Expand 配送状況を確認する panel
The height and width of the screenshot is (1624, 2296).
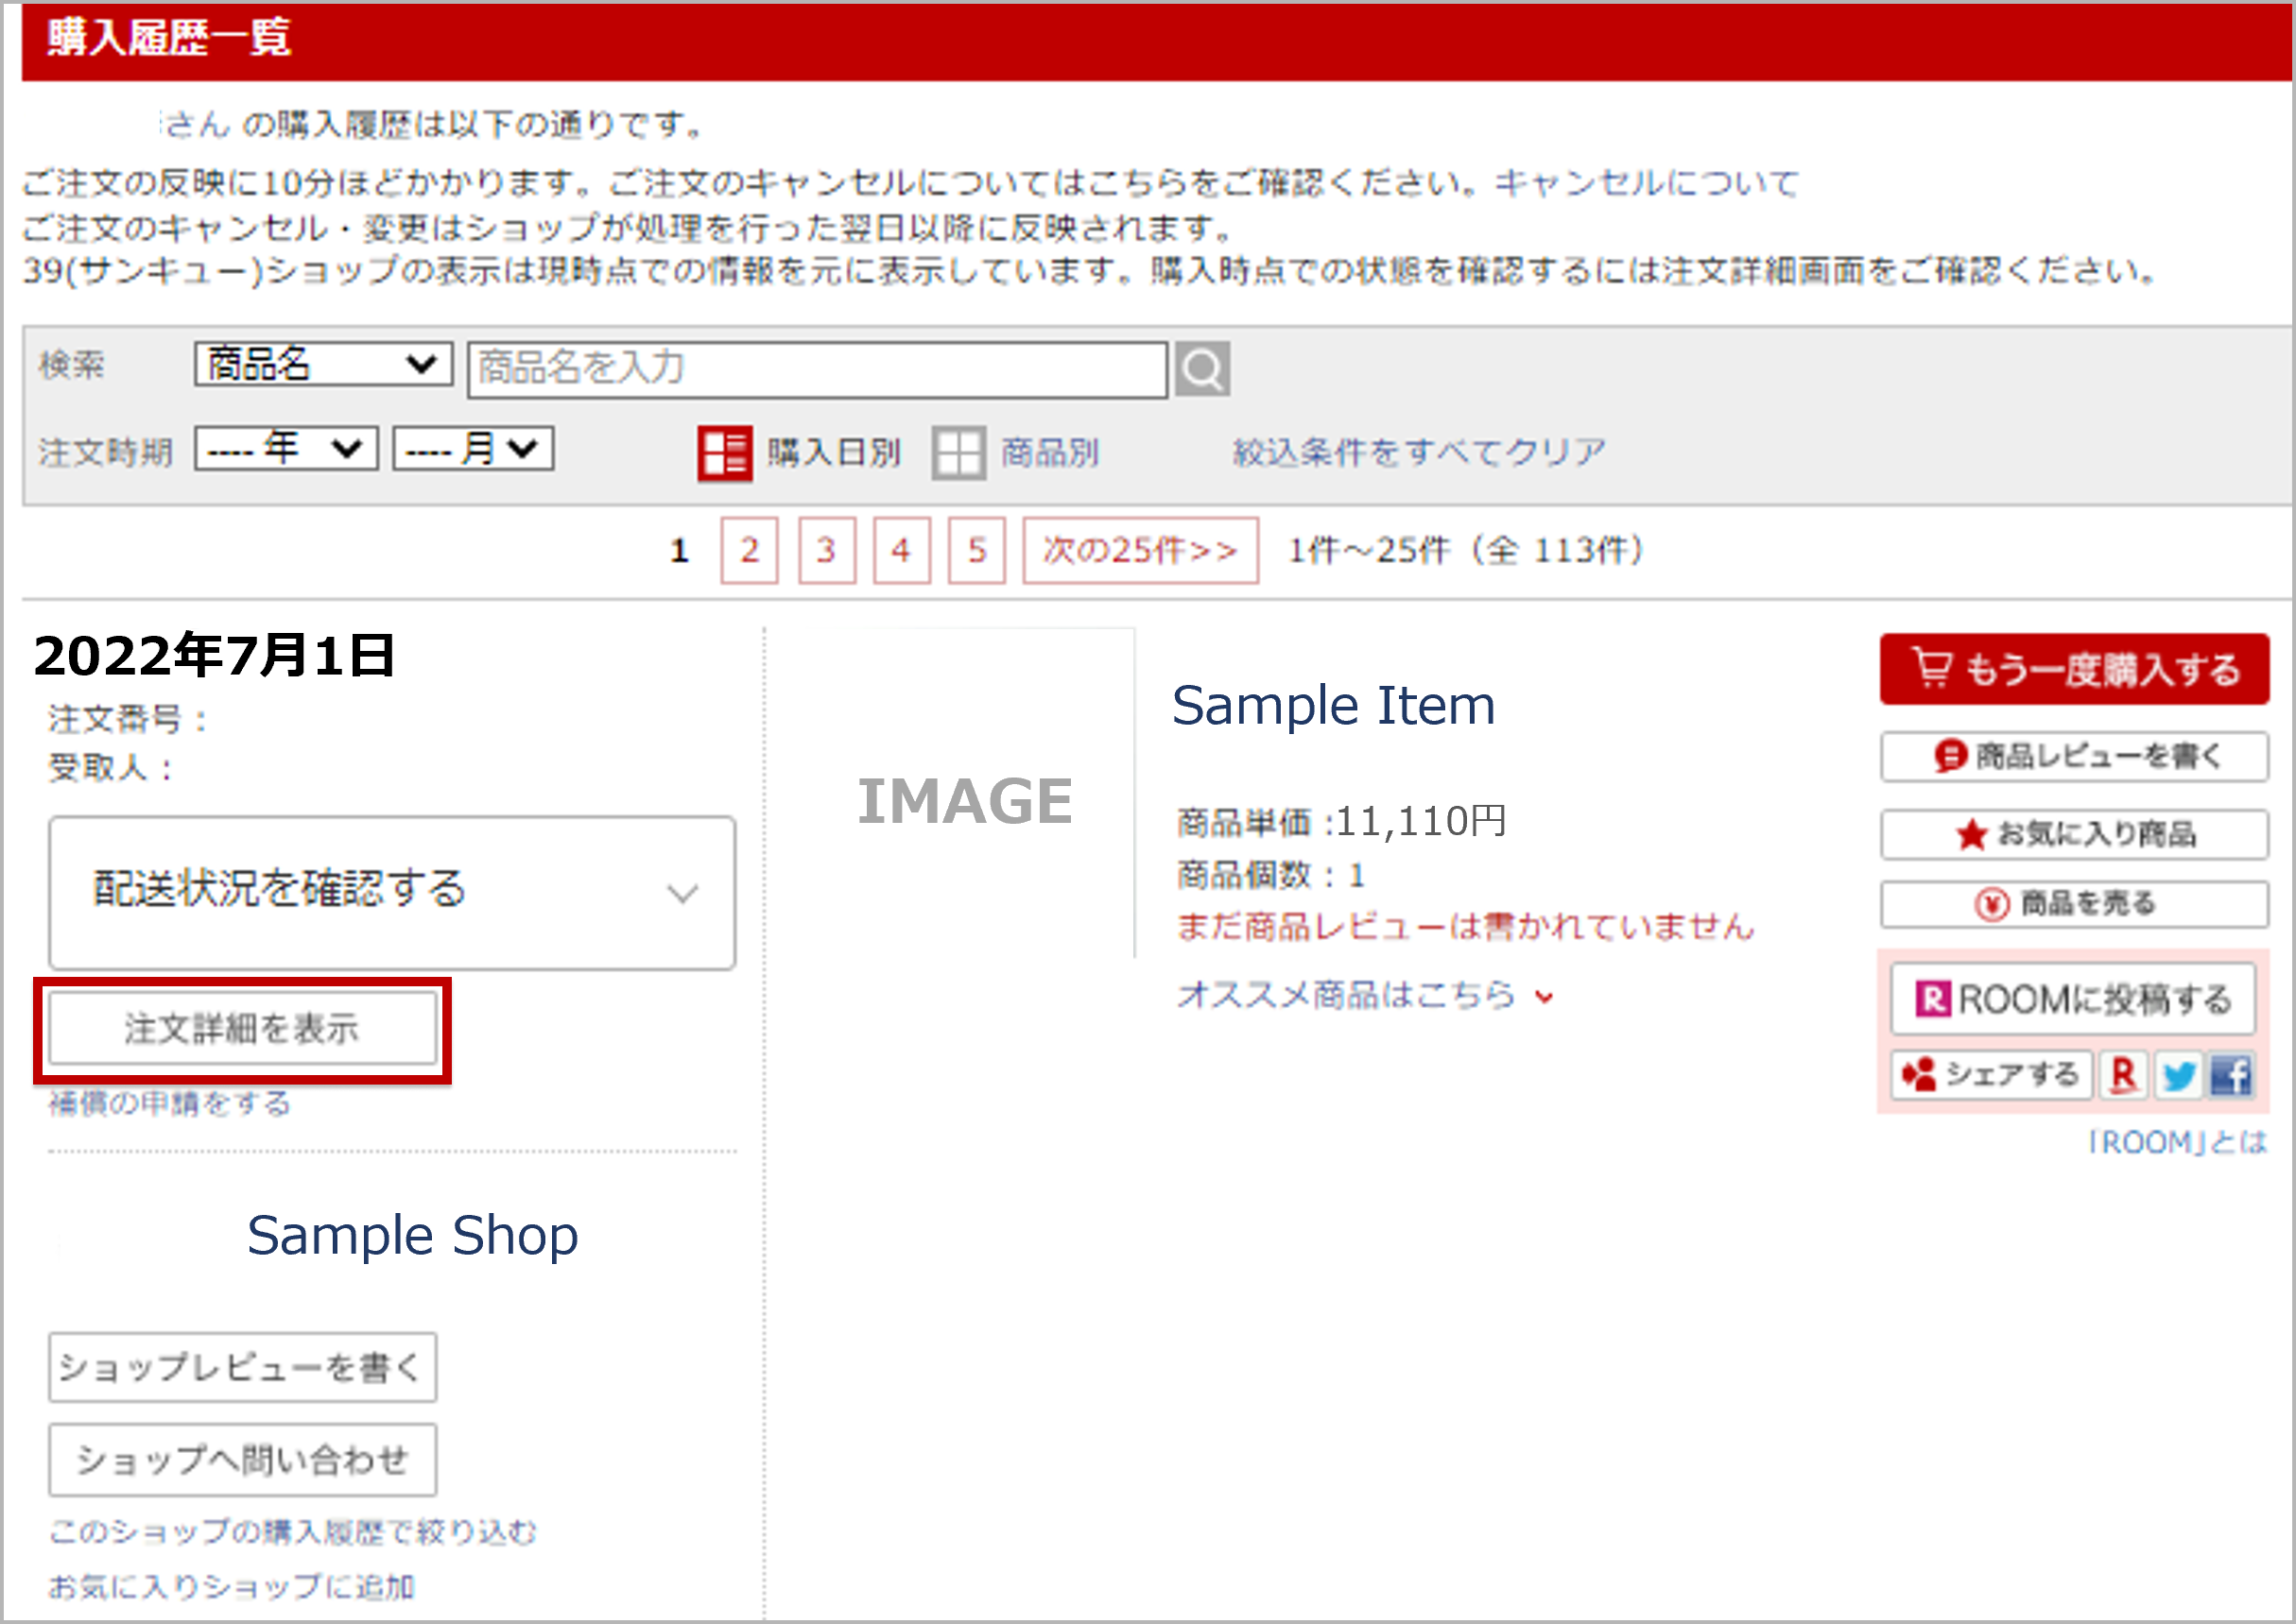click(x=392, y=892)
